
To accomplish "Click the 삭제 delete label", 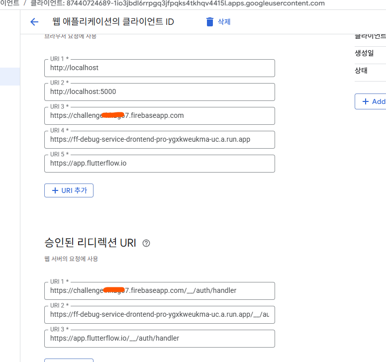I will point(224,22).
